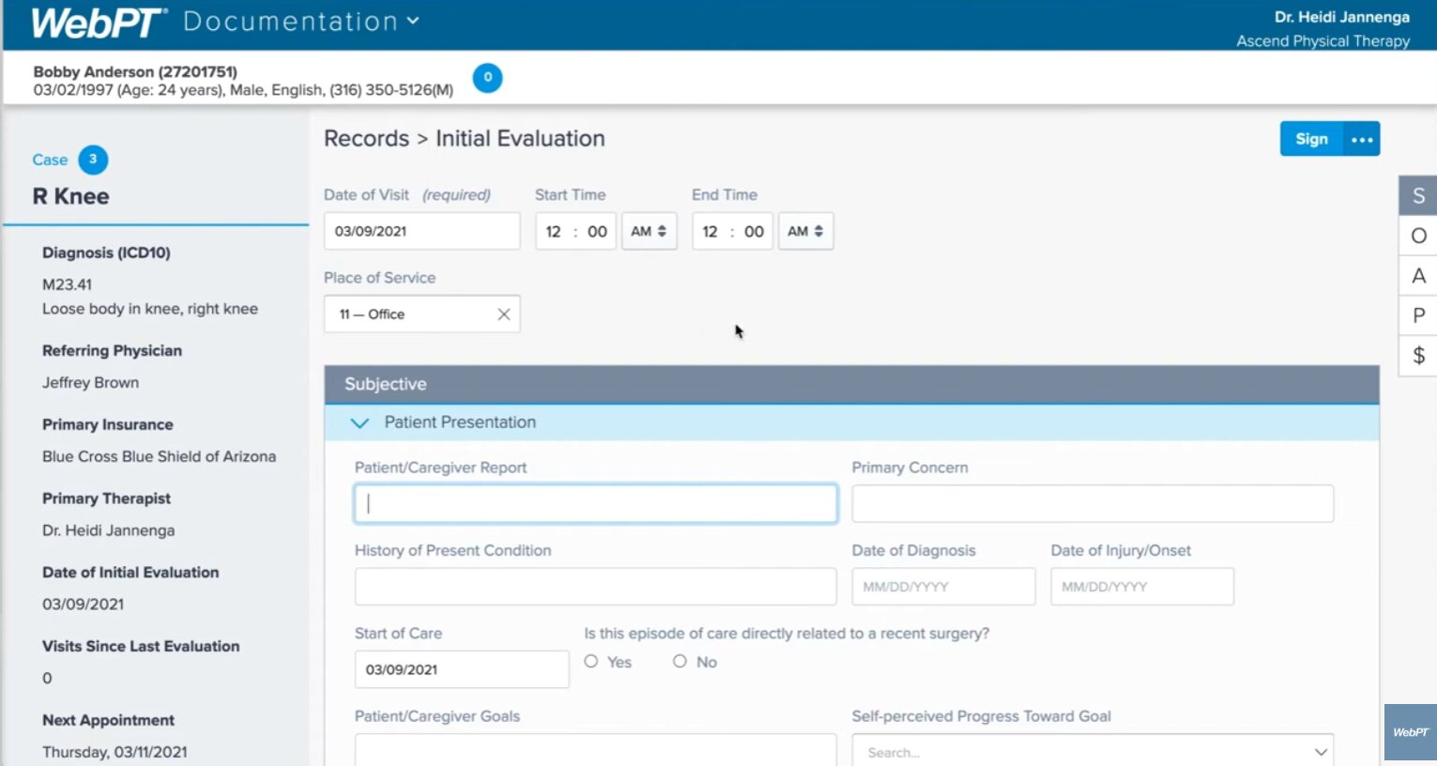Select Yes for recent surgery question
1437x766 pixels.
tap(591, 662)
